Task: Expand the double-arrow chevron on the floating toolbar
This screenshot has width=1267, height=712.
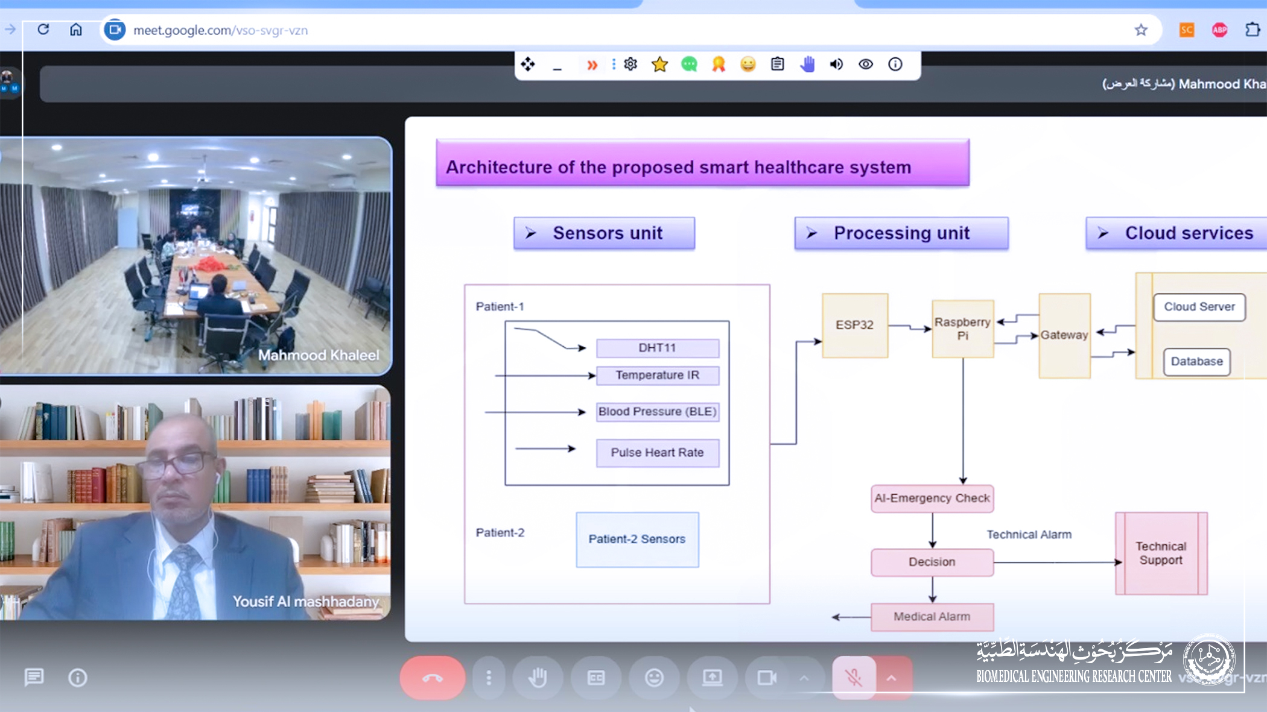Action: coord(592,64)
